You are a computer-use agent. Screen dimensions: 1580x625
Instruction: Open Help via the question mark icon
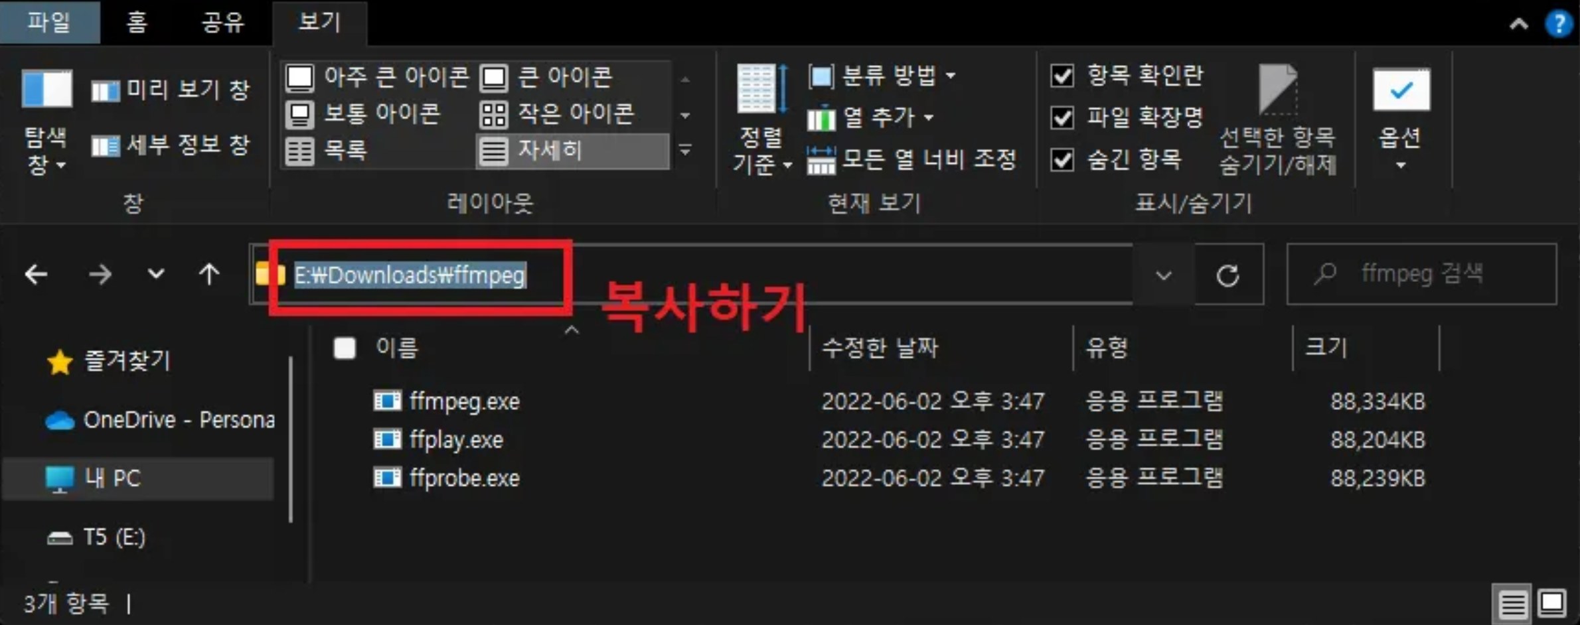pos(1559,25)
